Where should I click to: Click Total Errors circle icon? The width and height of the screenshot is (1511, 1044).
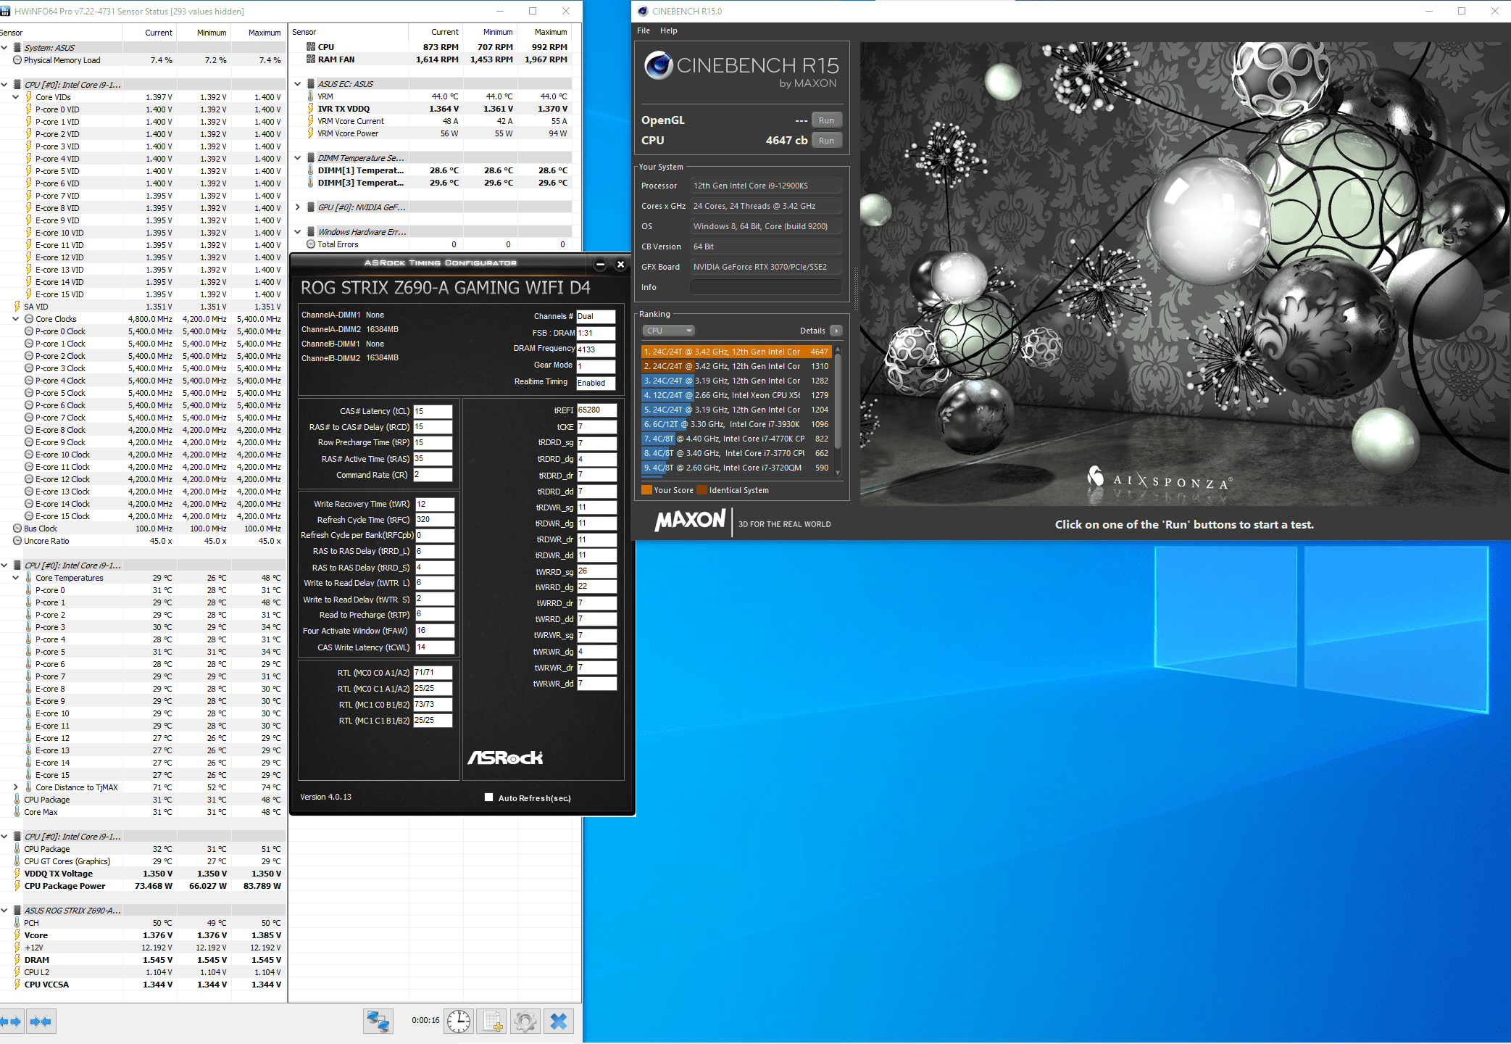click(x=311, y=244)
